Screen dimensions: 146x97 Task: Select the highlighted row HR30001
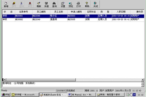click(73, 16)
